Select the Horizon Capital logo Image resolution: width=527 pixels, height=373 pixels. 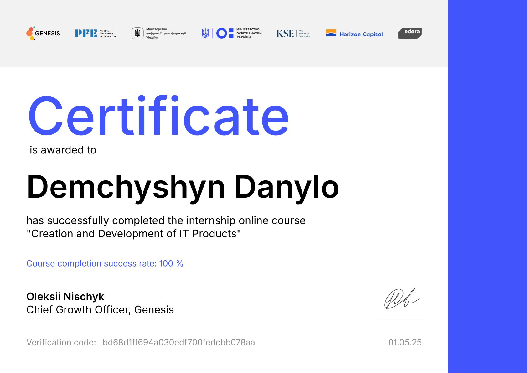coord(354,34)
